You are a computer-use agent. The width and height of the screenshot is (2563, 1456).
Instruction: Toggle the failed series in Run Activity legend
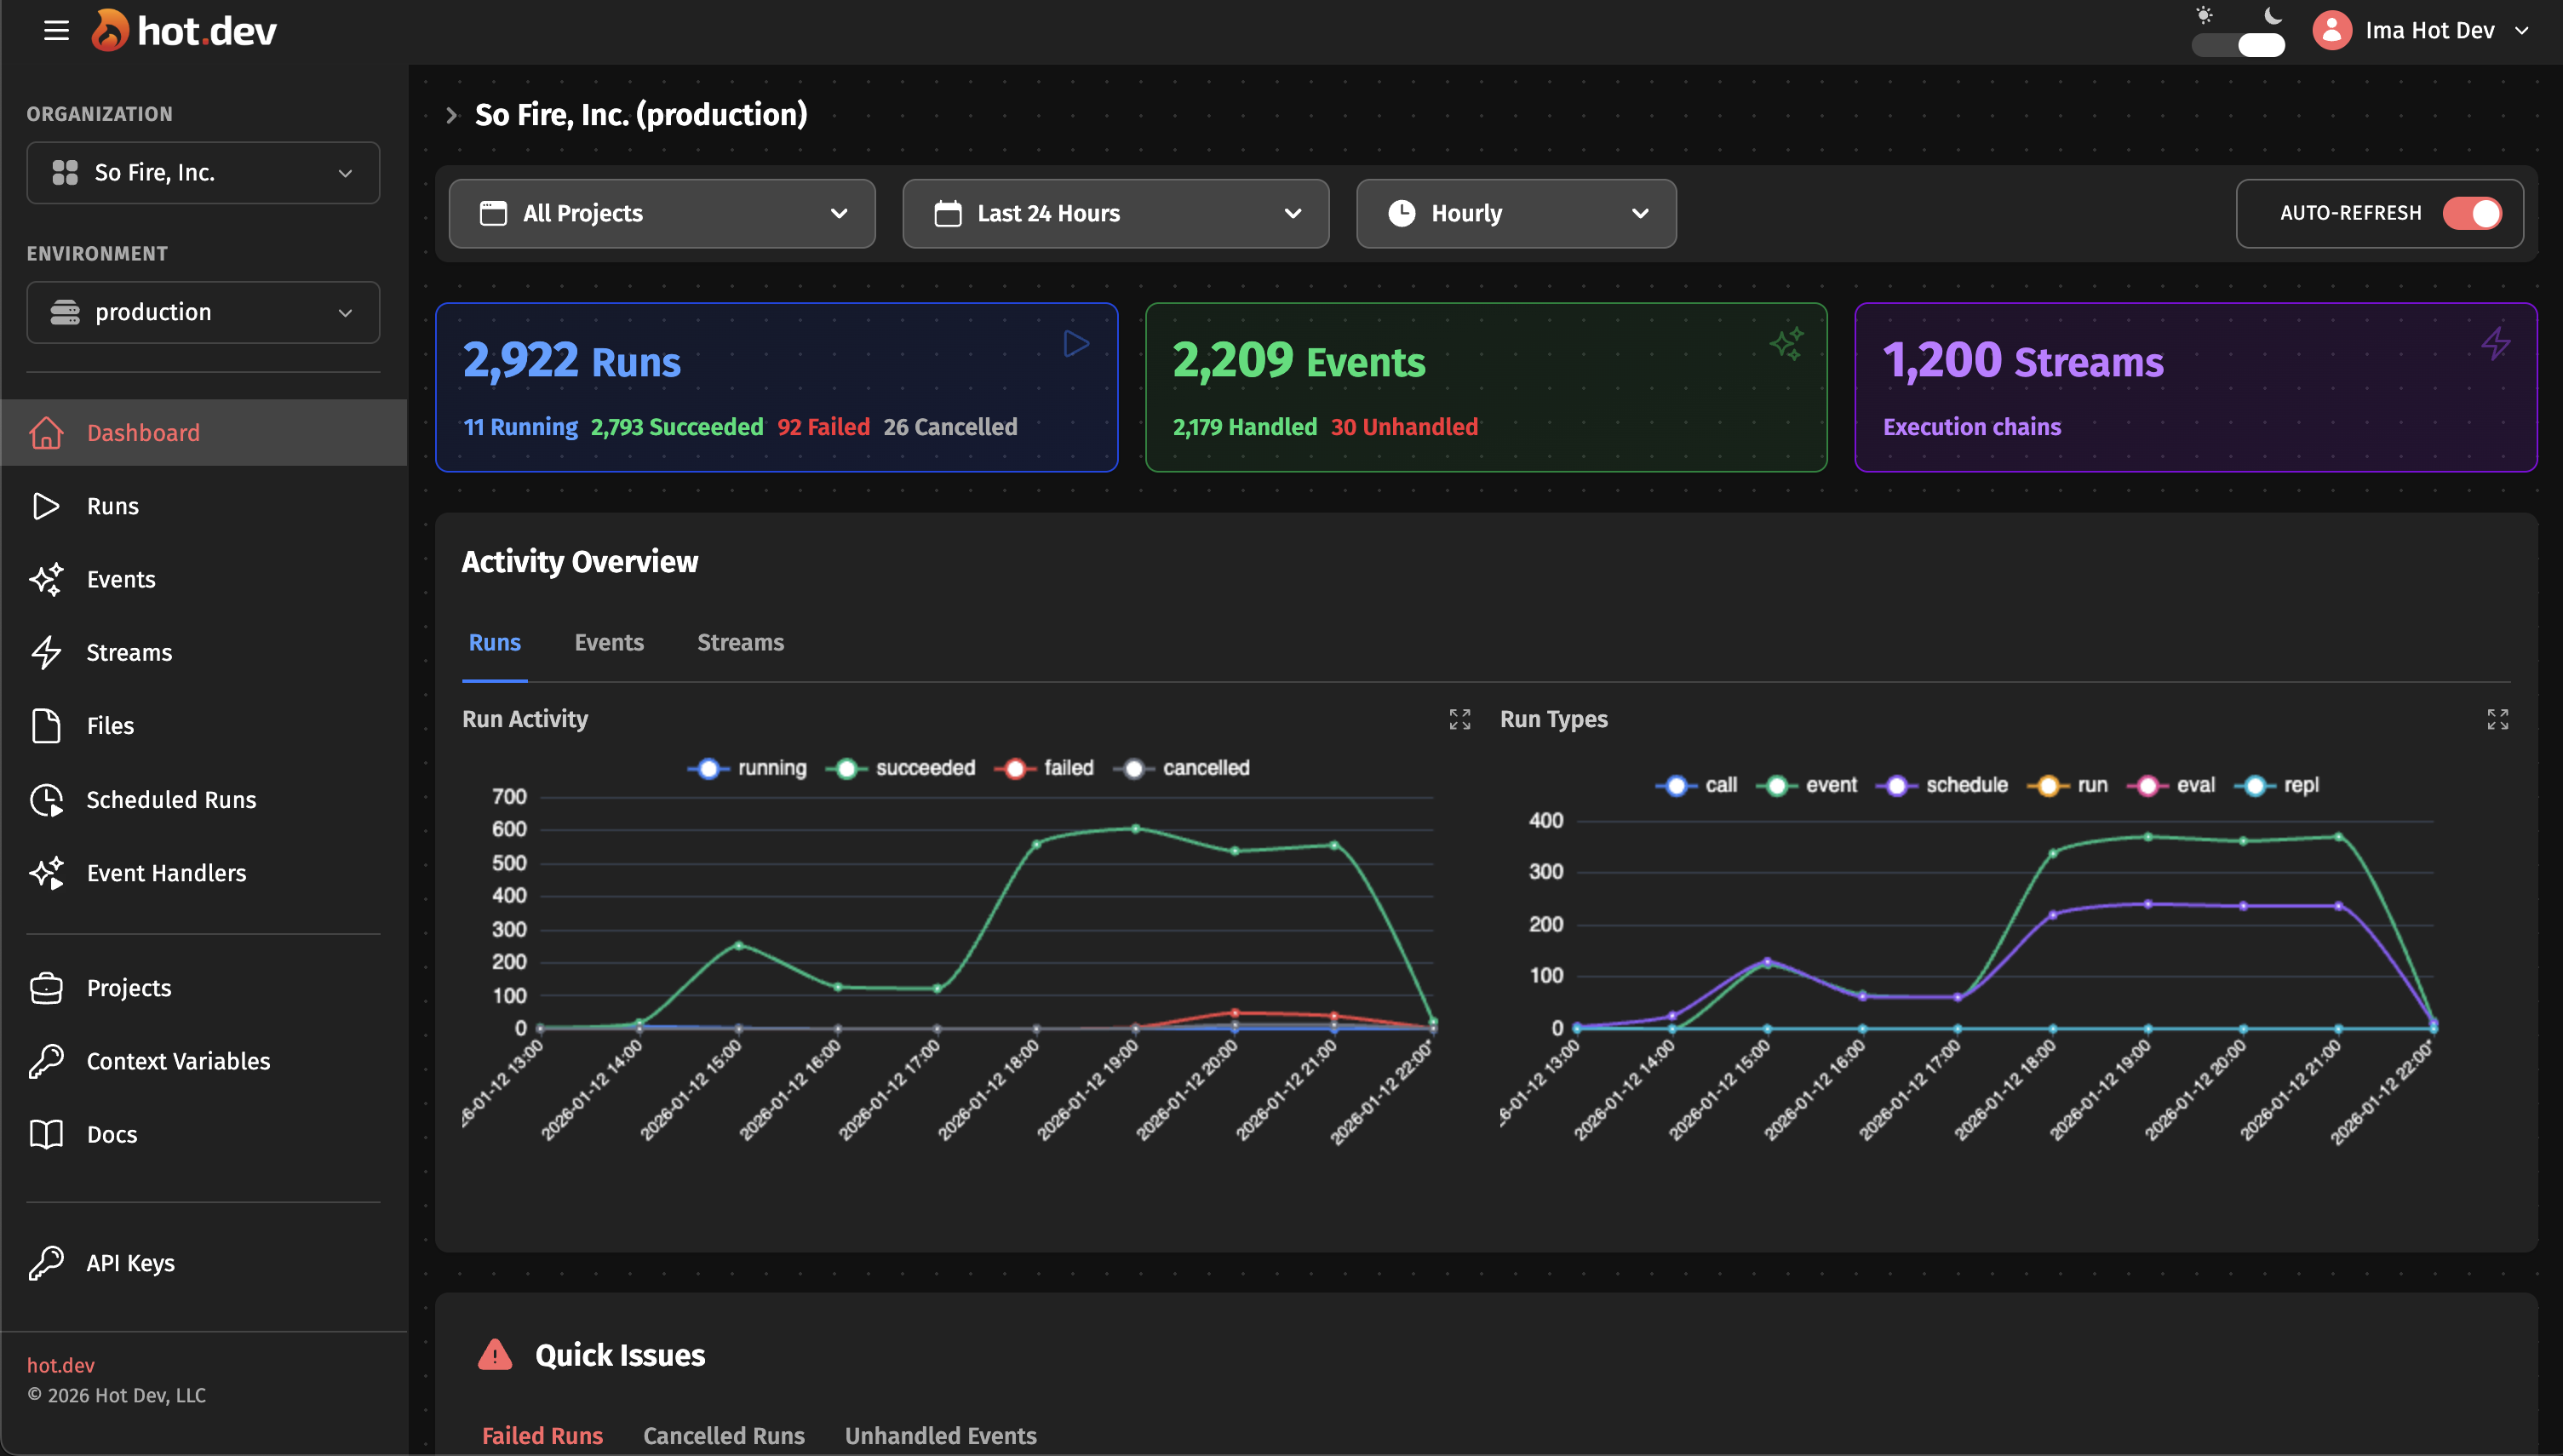(x=1044, y=767)
